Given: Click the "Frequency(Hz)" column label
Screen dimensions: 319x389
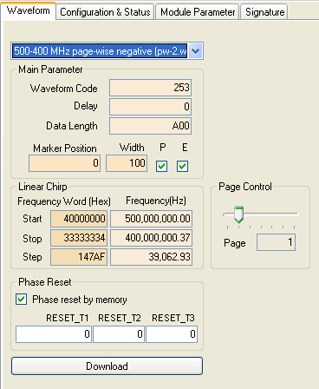Looking at the screenshot, I should [x=156, y=201].
